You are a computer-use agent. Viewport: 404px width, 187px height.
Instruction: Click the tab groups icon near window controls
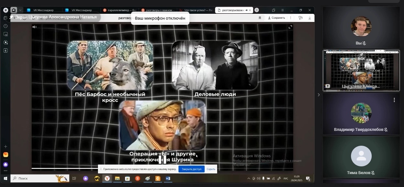tap(273, 10)
